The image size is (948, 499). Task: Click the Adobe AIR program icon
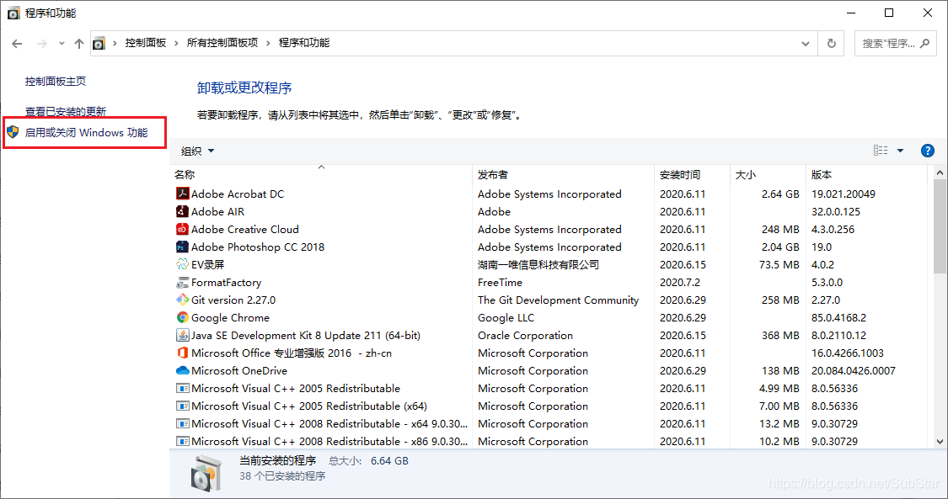182,211
